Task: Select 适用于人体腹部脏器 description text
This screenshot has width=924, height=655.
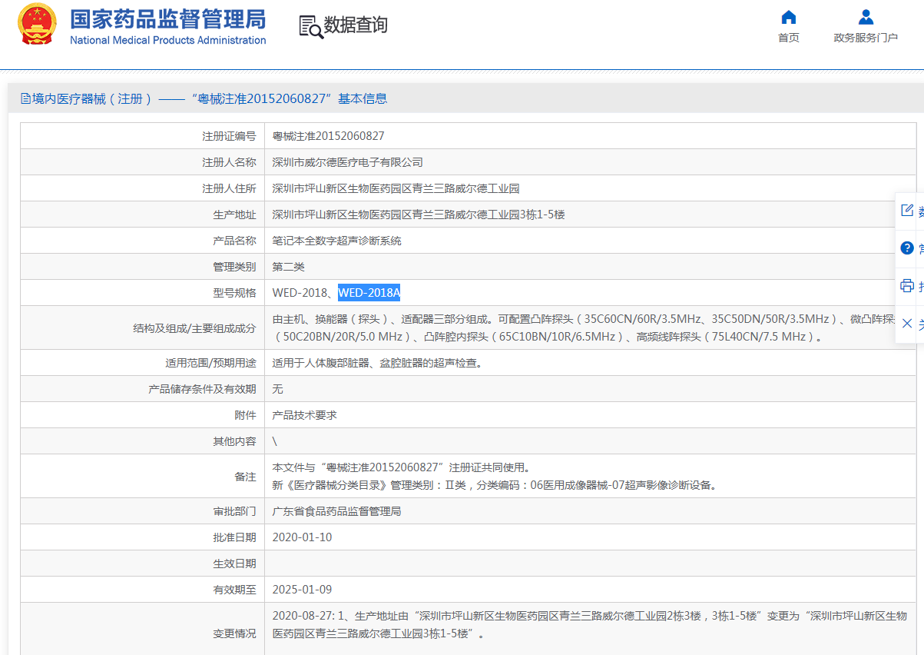Action: (x=377, y=363)
